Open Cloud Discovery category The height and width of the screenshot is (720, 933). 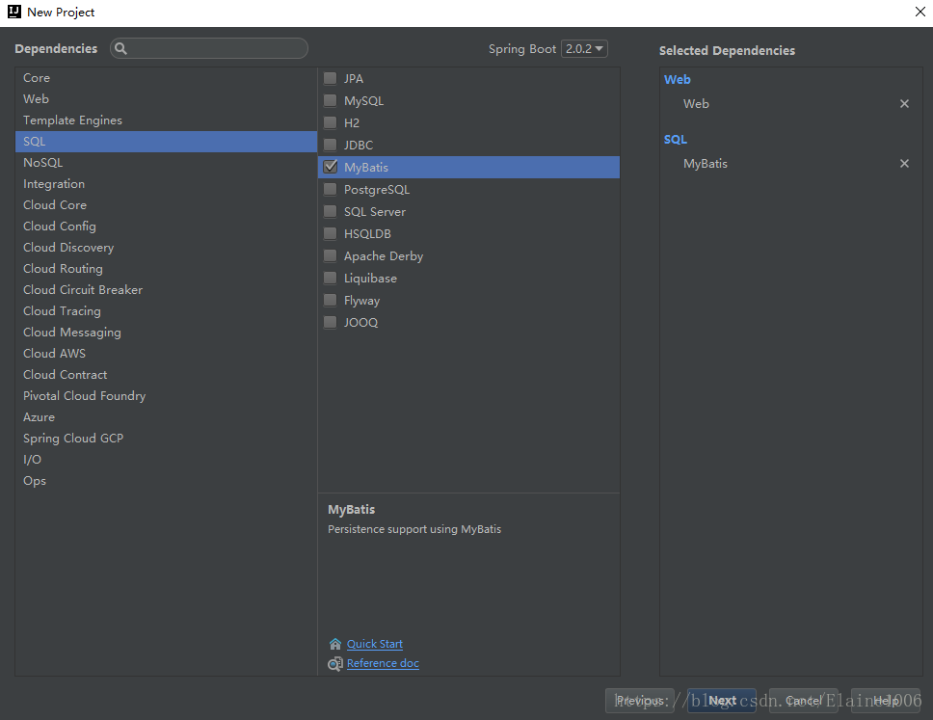(166, 248)
